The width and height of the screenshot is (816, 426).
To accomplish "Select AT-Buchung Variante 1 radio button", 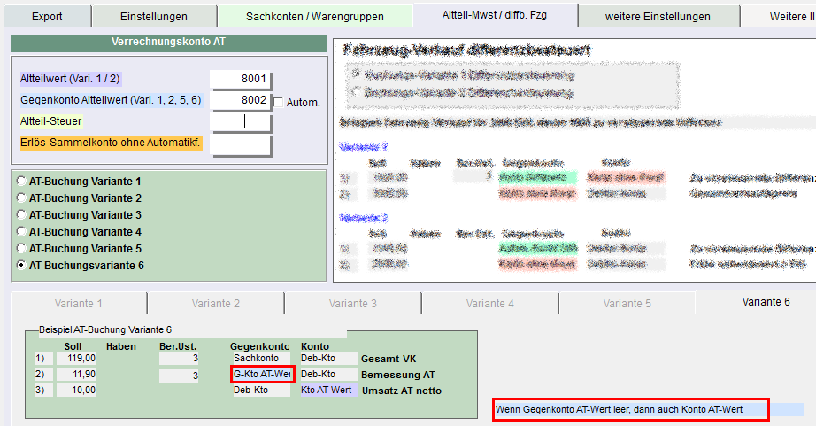I will point(21,182).
